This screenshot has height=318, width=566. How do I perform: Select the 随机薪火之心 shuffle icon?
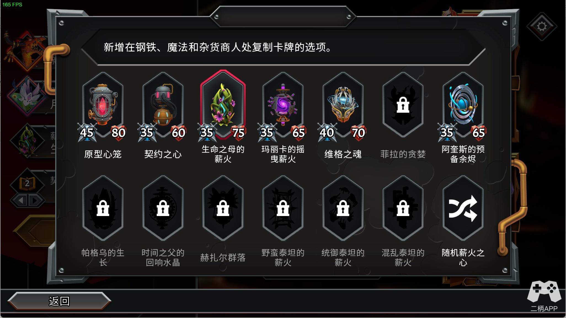pyautogui.click(x=463, y=208)
